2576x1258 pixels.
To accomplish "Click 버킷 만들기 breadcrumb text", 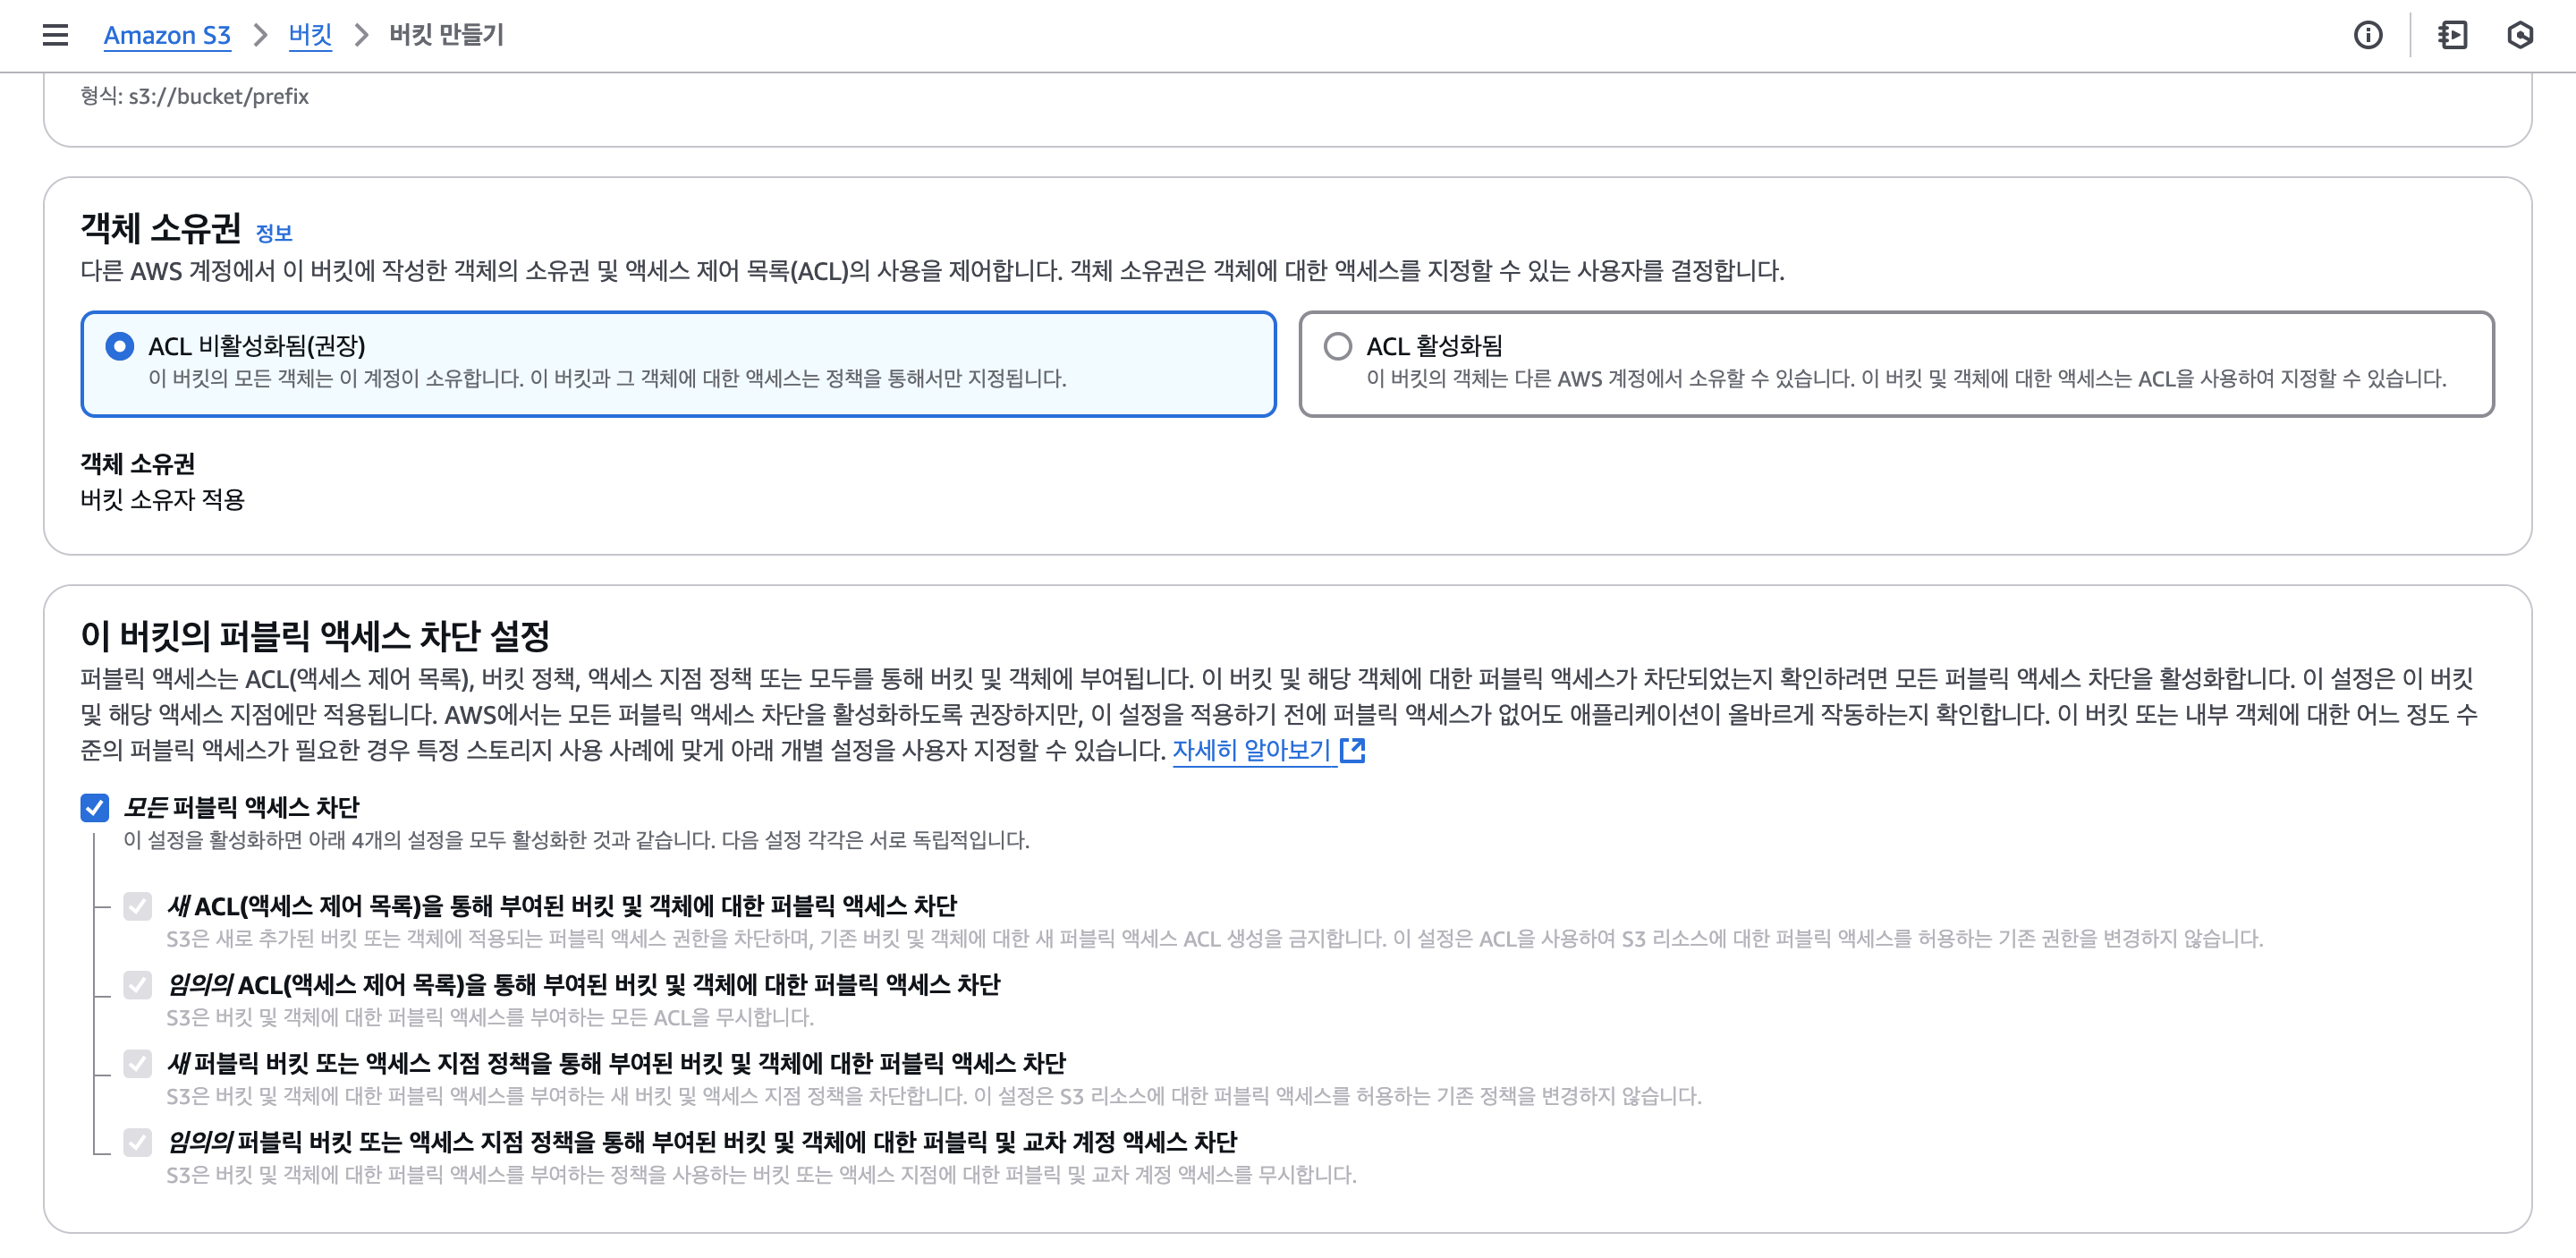I will [x=446, y=35].
